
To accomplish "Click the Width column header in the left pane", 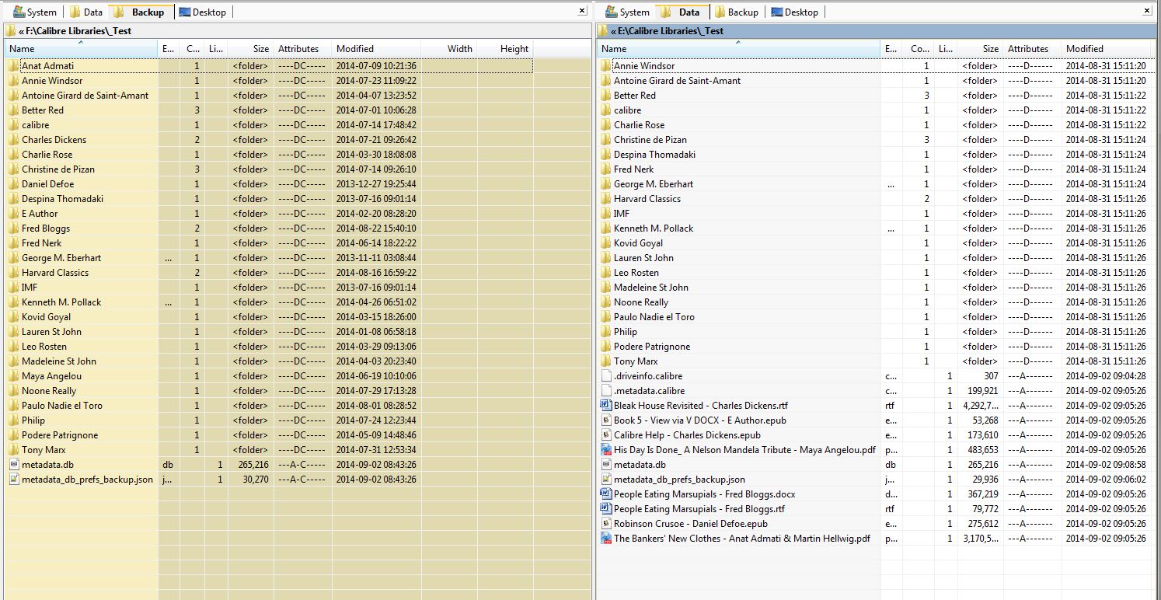I will coord(449,49).
